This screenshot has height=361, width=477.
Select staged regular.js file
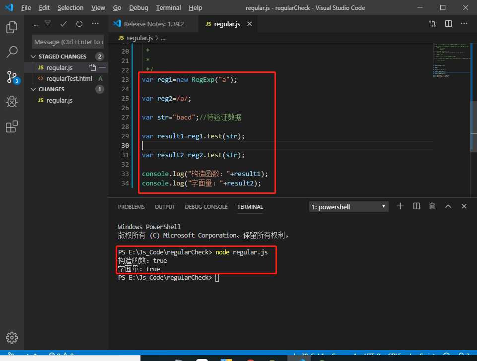(x=60, y=67)
